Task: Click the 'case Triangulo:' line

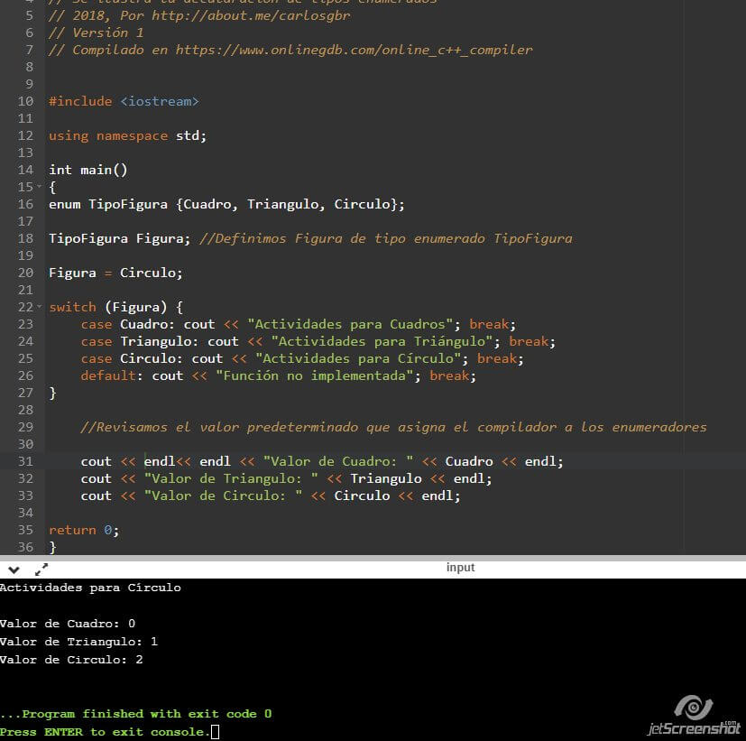Action: pos(318,341)
